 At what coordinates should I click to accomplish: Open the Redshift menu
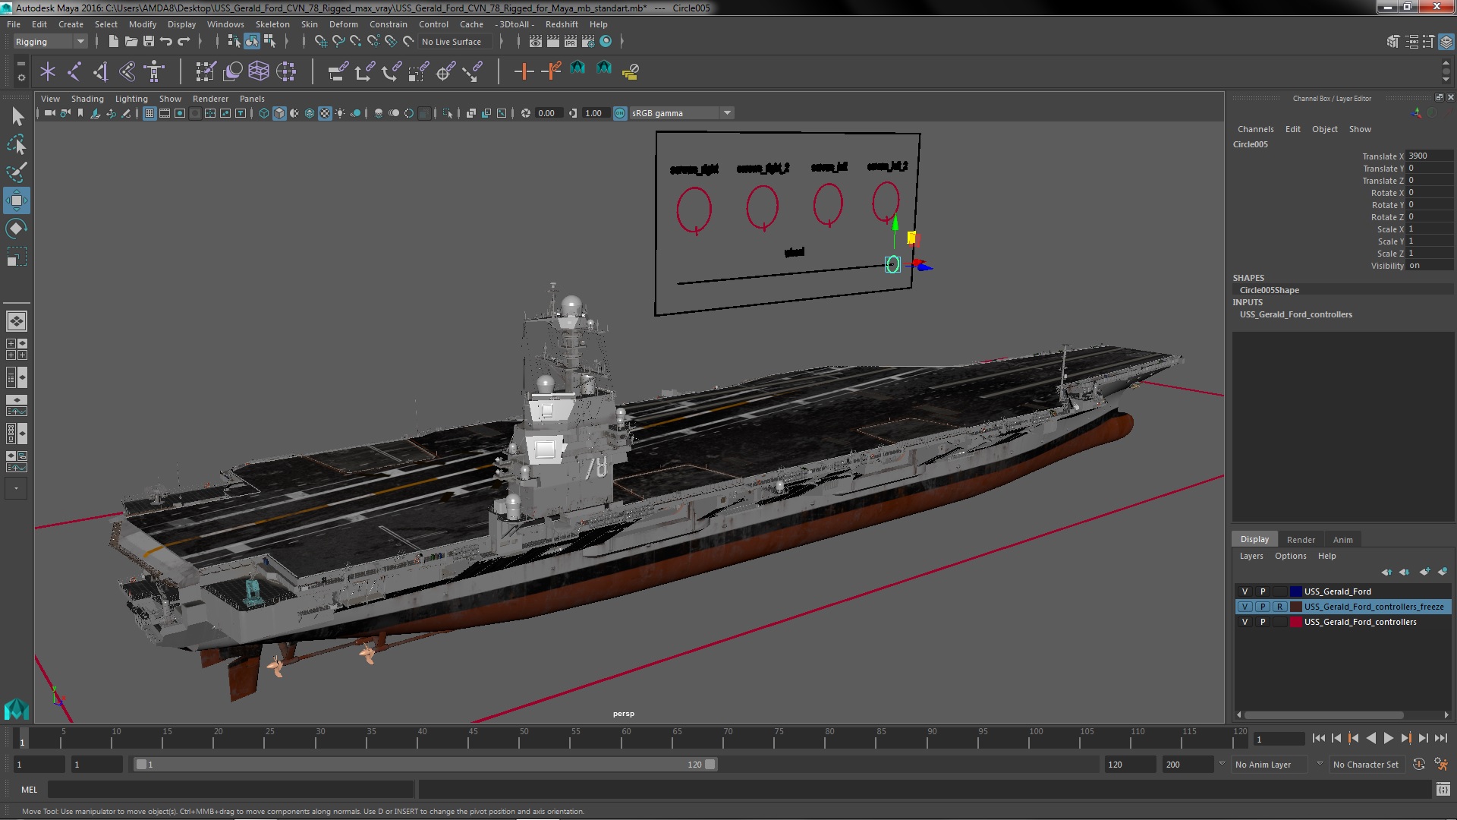coord(562,24)
